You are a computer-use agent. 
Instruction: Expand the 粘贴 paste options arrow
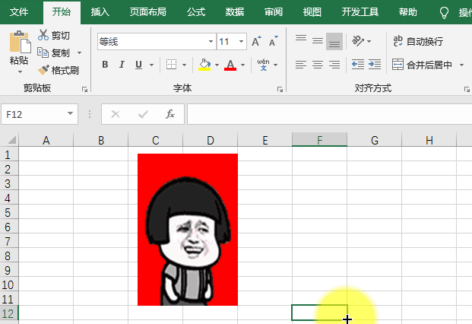[x=20, y=71]
